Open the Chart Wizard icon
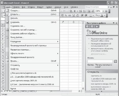 pos(89,11)
